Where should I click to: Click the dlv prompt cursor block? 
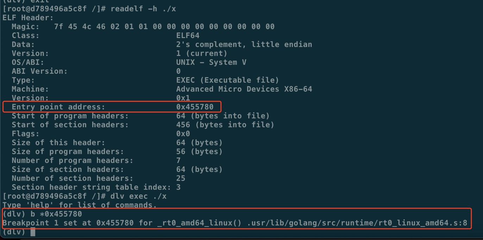[33, 232]
